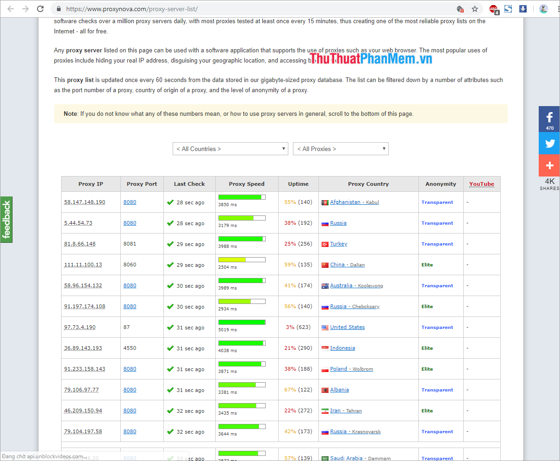Viewport: 560px width, 461px height.
Task: Open the AdBlock extension icon
Action: (x=493, y=9)
